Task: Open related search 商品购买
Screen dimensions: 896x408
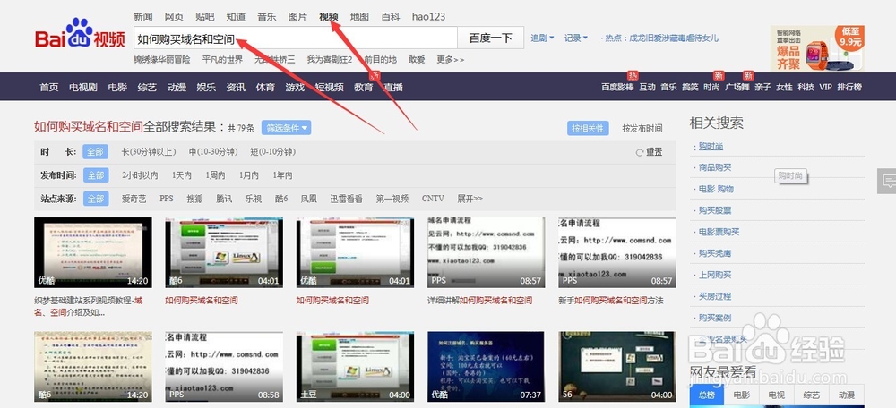Action: click(715, 168)
